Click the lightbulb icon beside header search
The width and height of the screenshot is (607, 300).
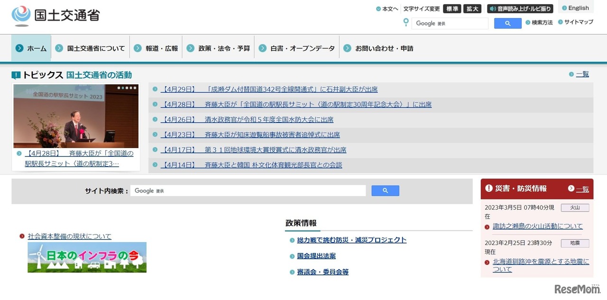coord(405,22)
